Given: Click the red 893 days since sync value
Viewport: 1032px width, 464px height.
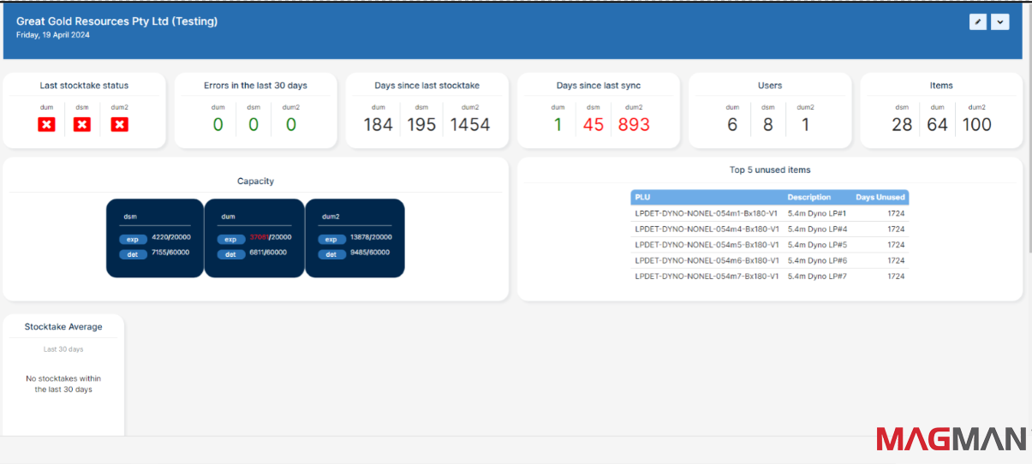Looking at the screenshot, I should (634, 125).
